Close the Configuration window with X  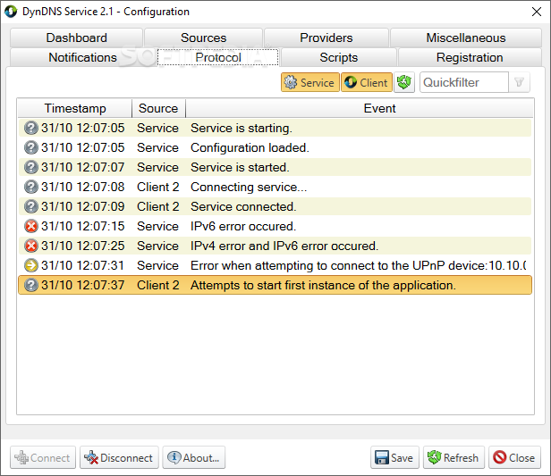click(x=537, y=12)
